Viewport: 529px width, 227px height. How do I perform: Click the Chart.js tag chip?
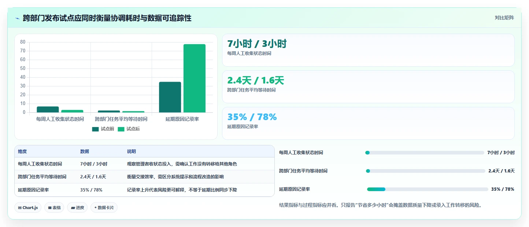[28, 208]
